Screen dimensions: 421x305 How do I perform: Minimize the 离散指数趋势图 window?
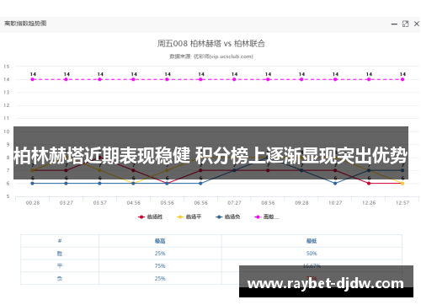394,24
